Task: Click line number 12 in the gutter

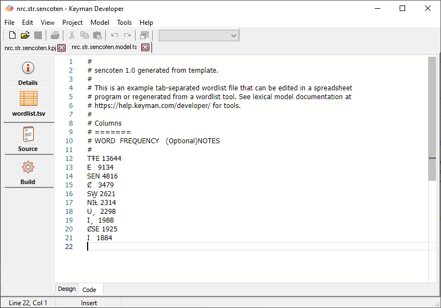Action: (69, 159)
